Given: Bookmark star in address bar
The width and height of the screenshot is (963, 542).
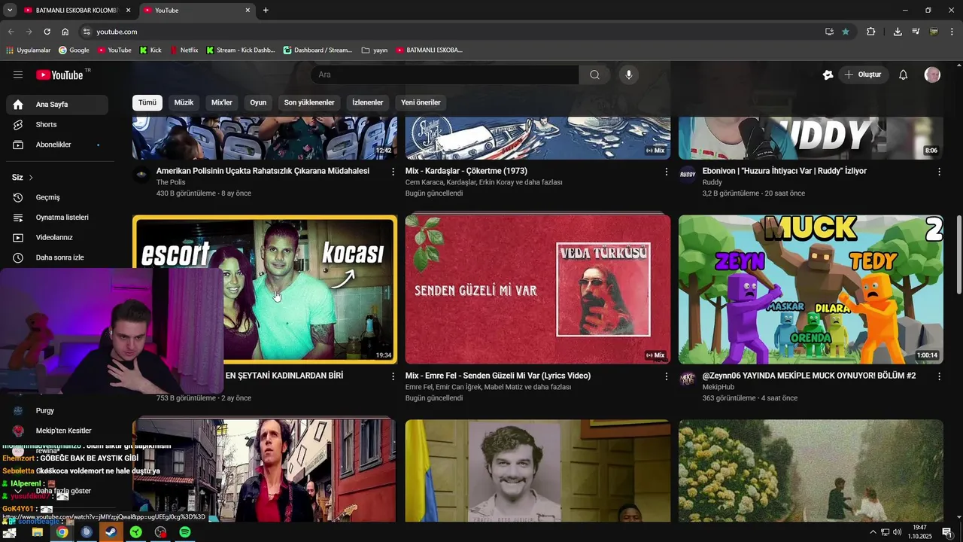Looking at the screenshot, I should tap(846, 32).
